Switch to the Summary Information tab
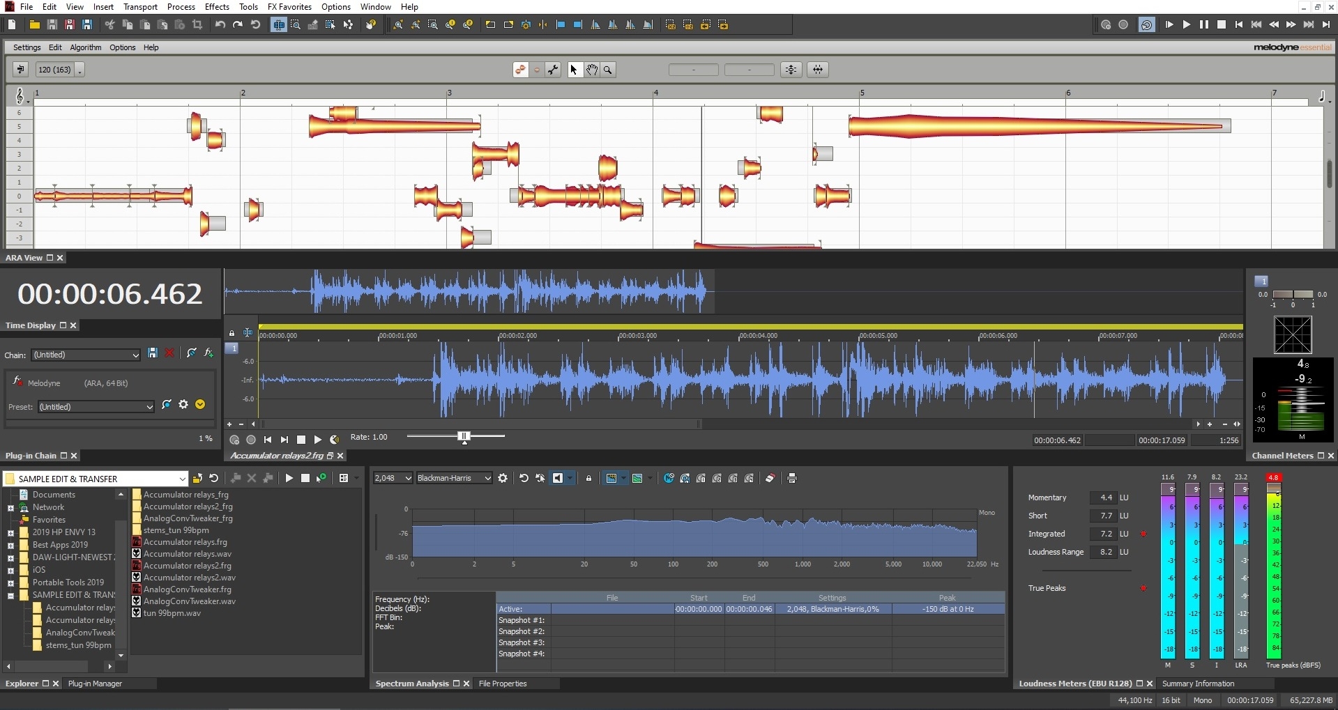The image size is (1338, 710). click(x=1198, y=684)
